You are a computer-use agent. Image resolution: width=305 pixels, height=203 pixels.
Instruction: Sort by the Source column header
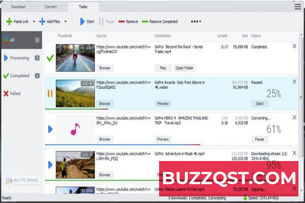pyautogui.click(x=101, y=36)
